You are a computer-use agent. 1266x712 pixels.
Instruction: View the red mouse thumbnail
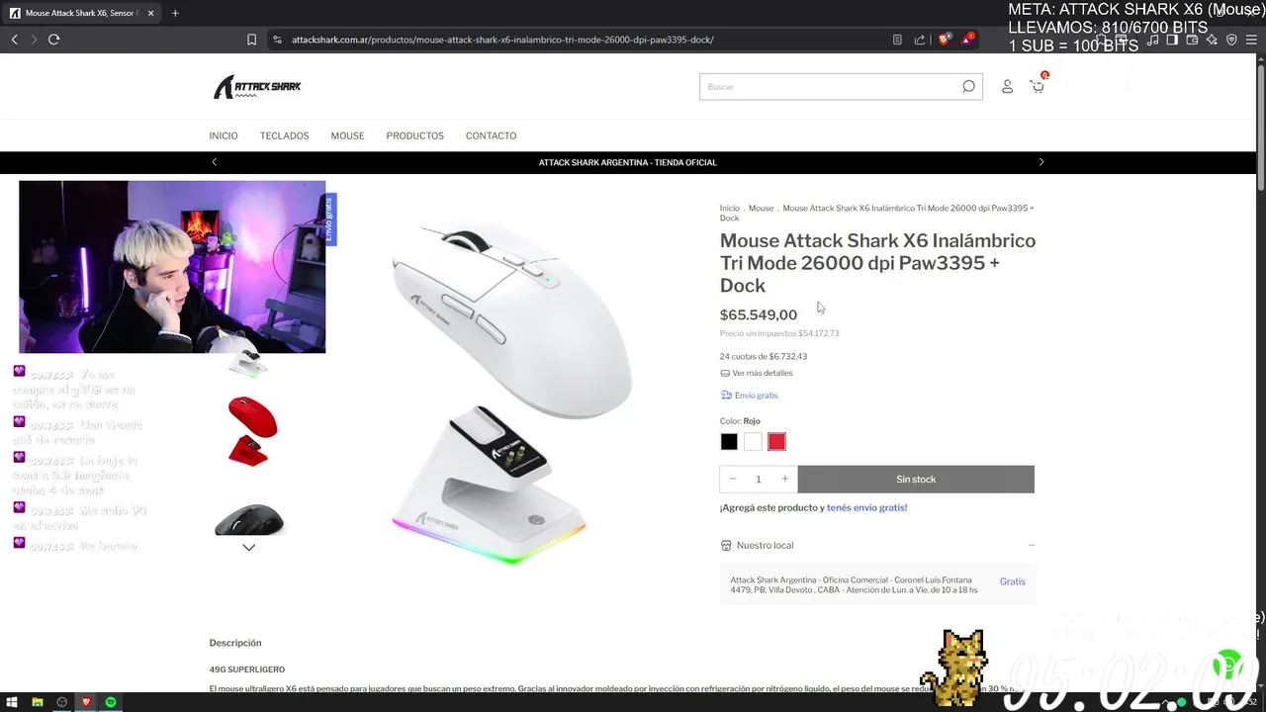pos(252,430)
